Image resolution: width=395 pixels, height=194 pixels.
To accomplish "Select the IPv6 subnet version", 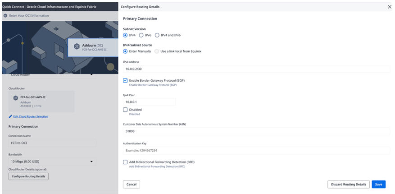I will (x=141, y=35).
